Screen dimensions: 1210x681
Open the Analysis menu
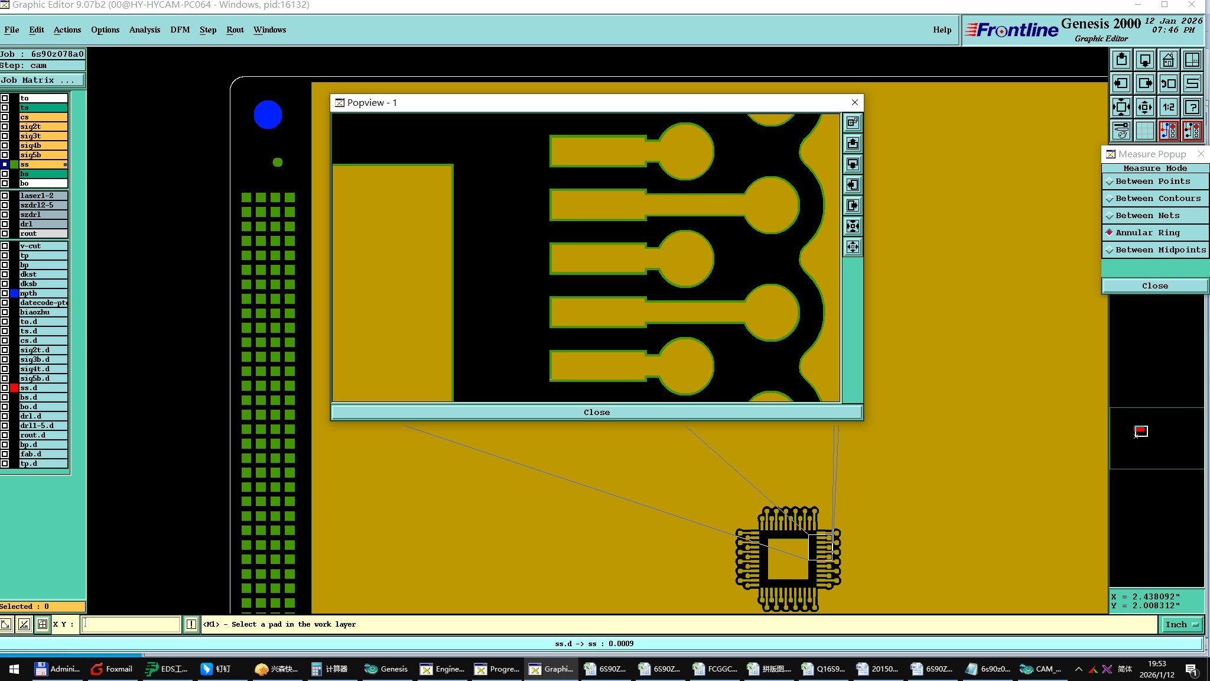[144, 30]
